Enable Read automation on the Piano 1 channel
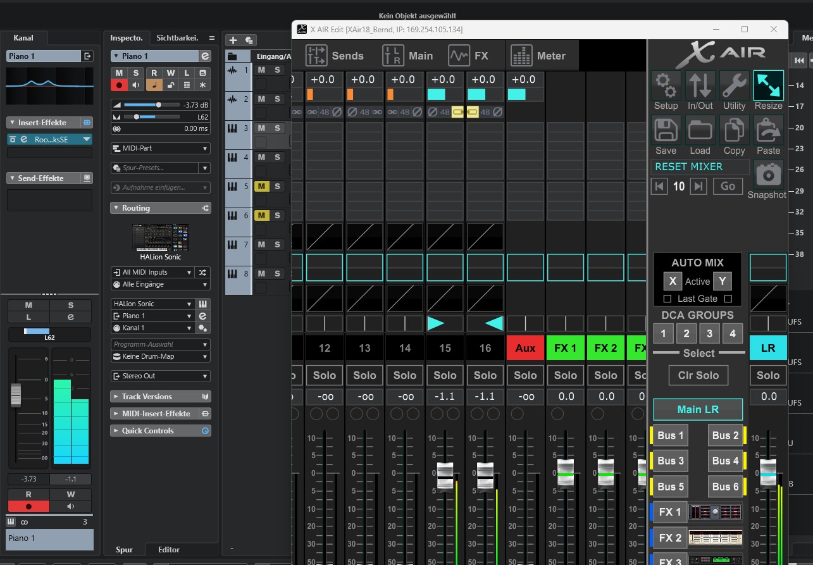This screenshot has width=813, height=565. [x=28, y=494]
